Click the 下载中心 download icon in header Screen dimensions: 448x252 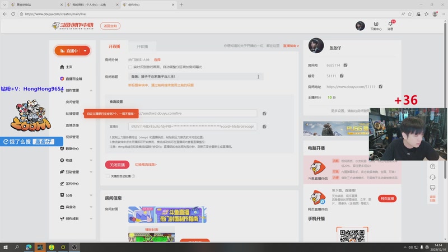click(x=376, y=25)
